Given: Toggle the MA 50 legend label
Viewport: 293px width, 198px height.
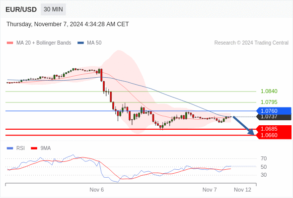Looking at the screenshot, I should coord(94,43).
